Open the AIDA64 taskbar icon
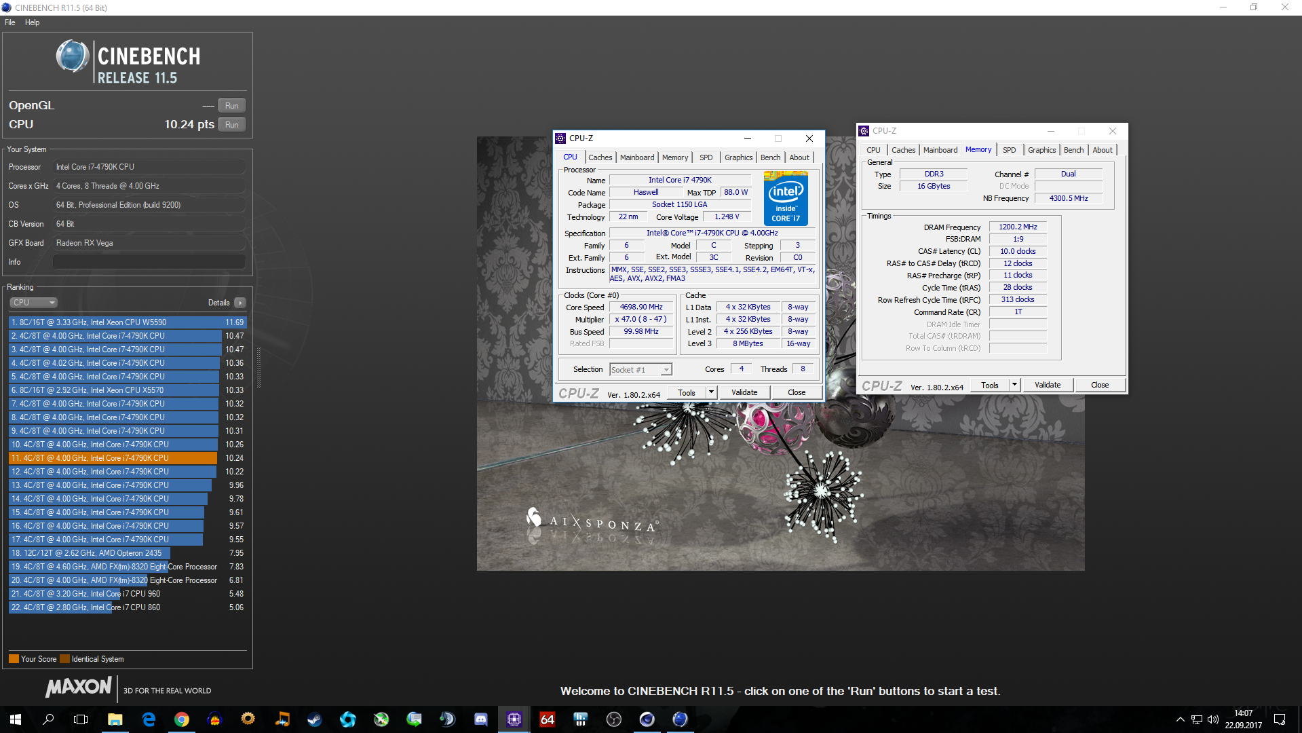 547,719
